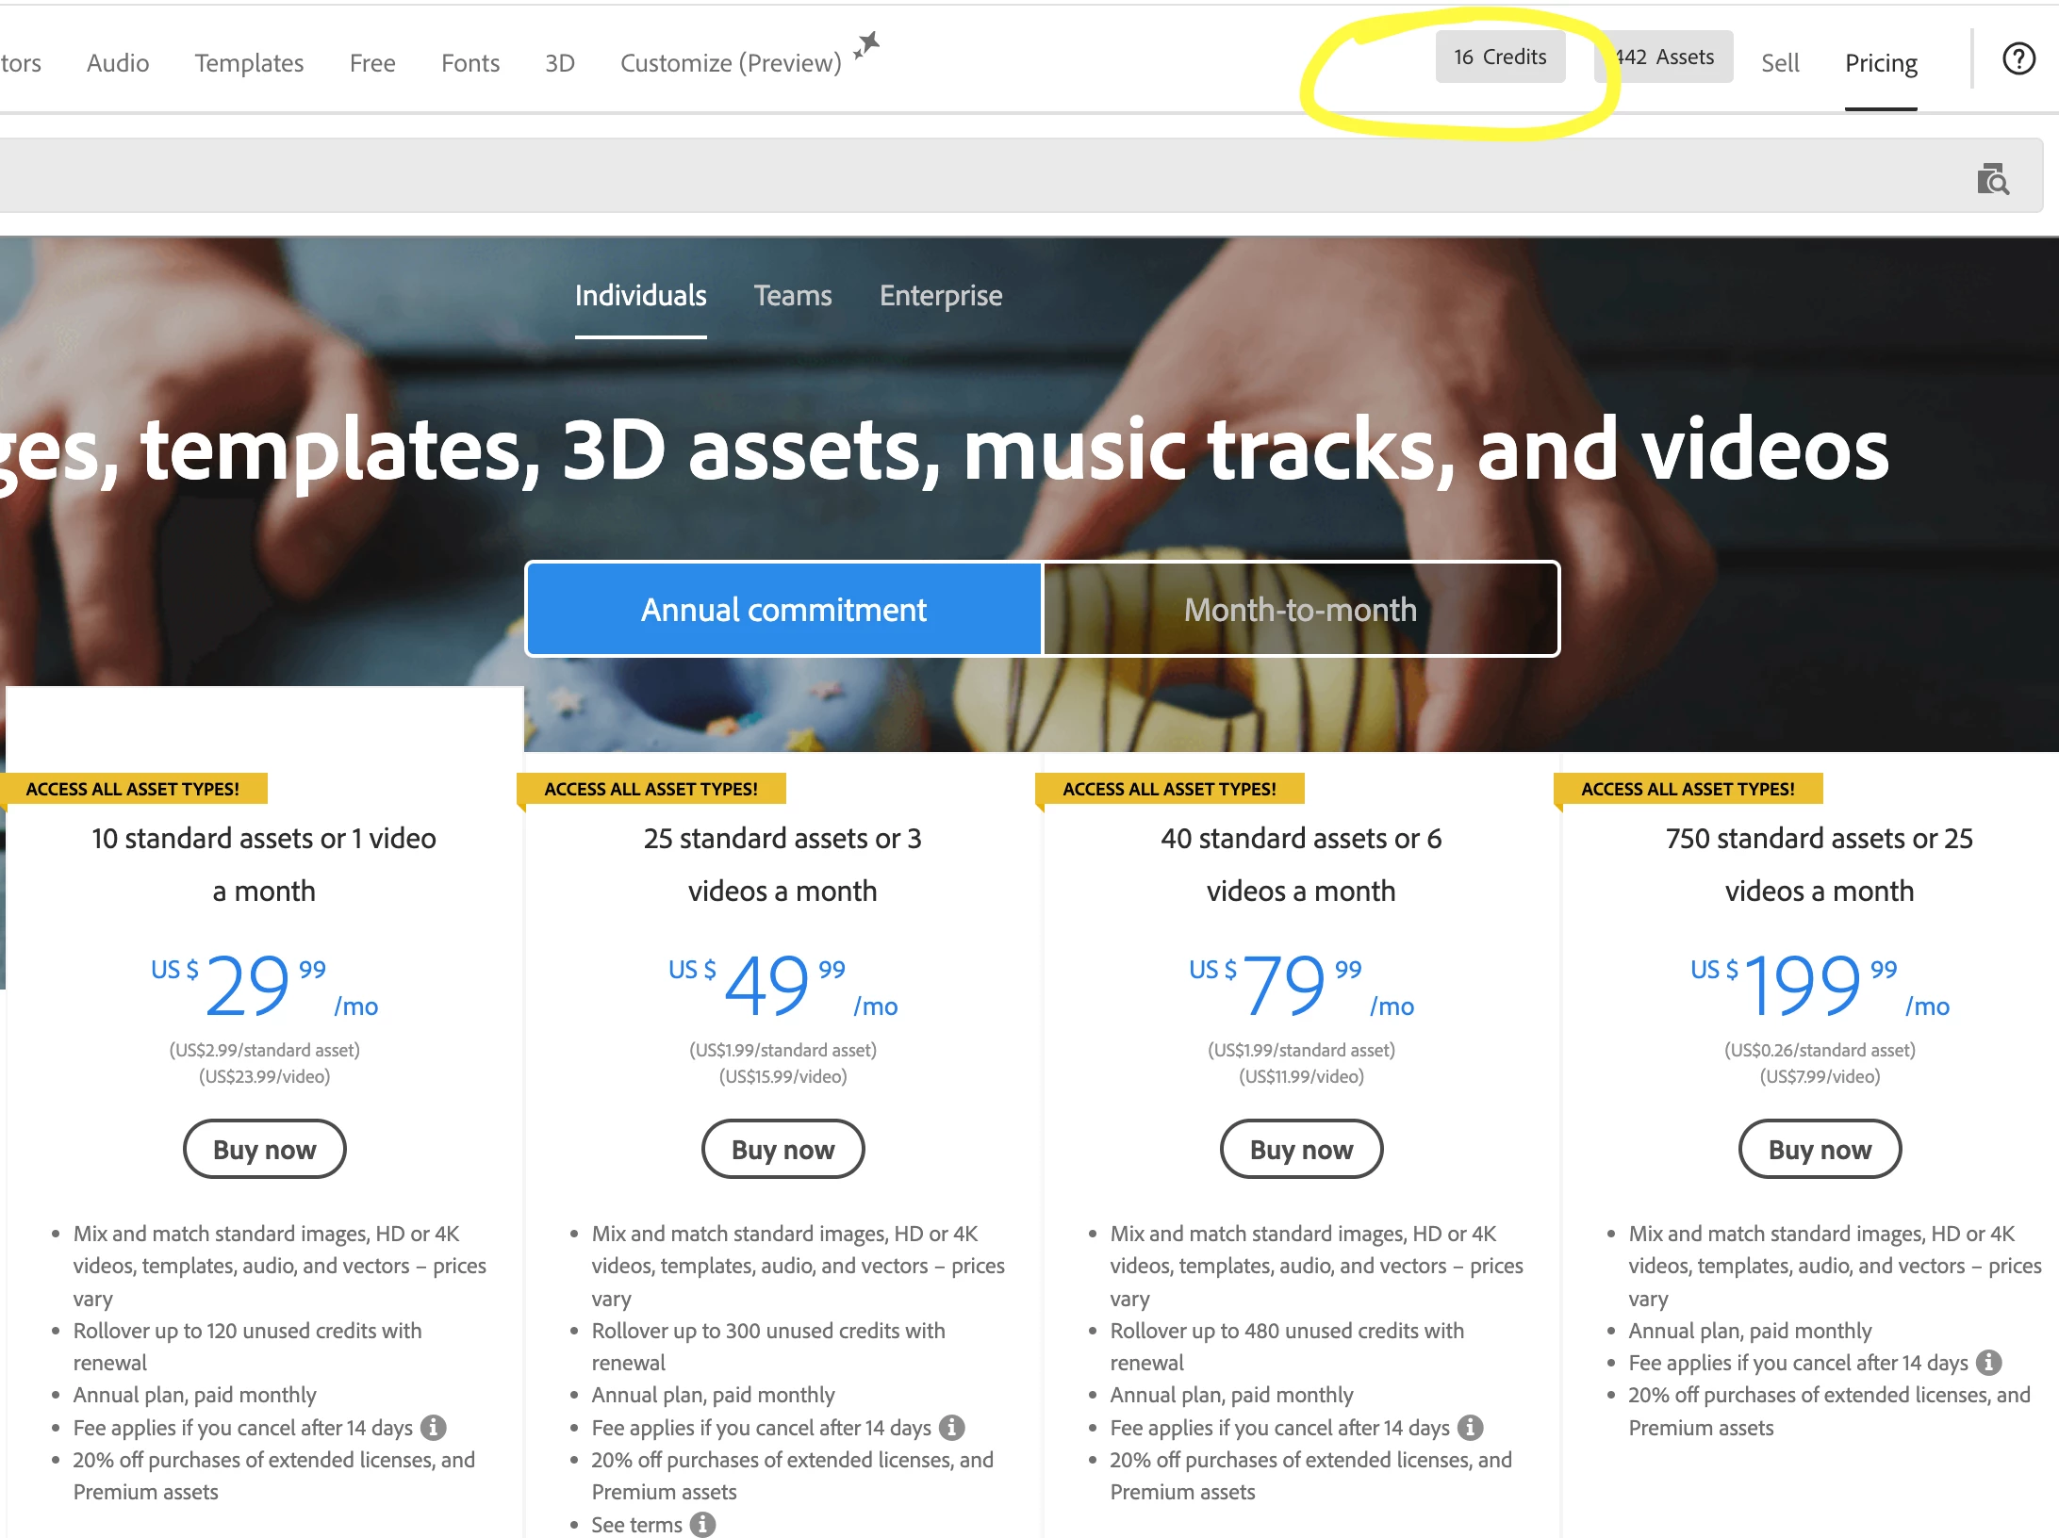This screenshot has height=1538, width=2059.
Task: Click info icon beside cancel fee, US$49.99 plan
Action: coord(952,1428)
